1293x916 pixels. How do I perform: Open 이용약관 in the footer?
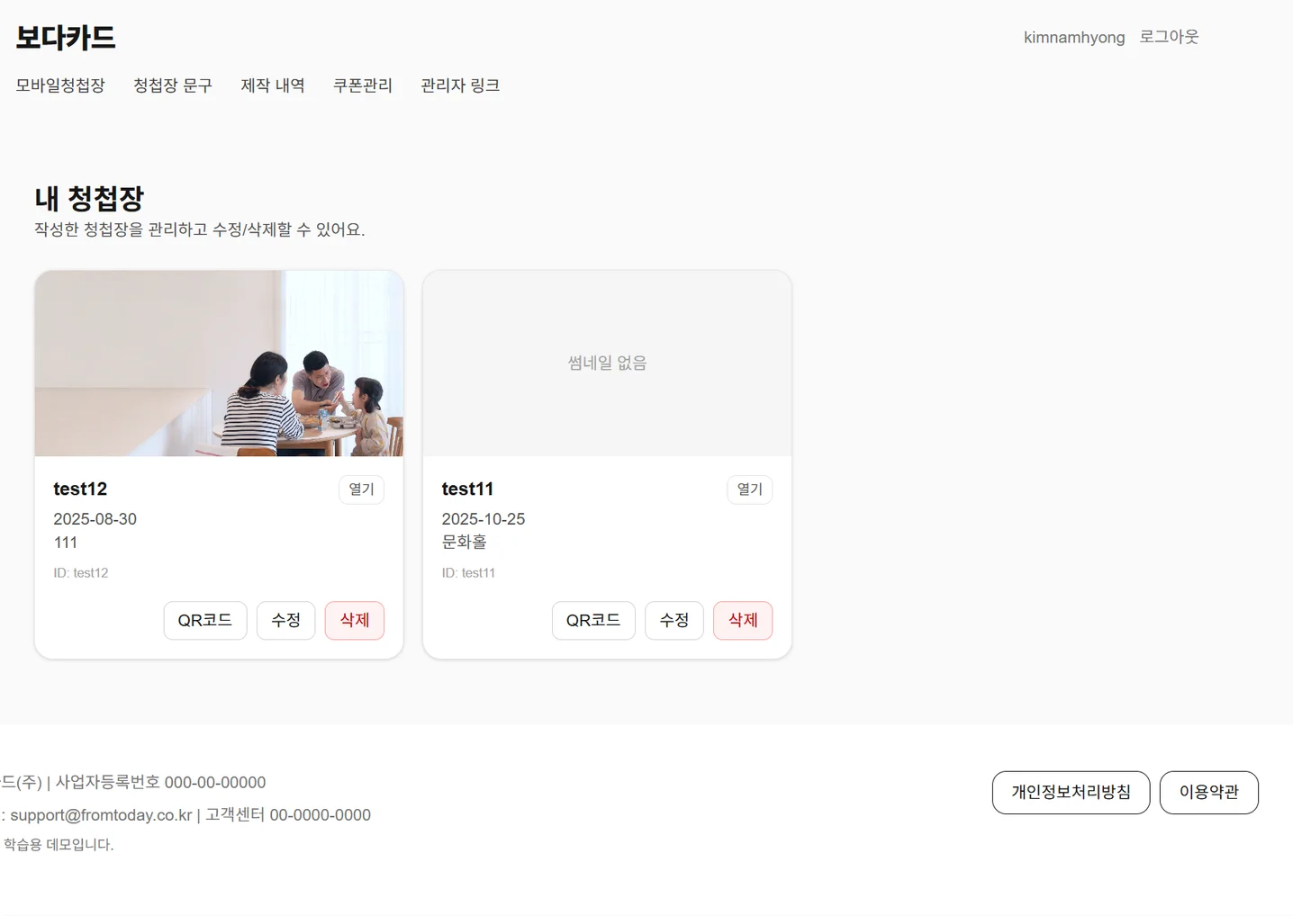[x=1209, y=793]
